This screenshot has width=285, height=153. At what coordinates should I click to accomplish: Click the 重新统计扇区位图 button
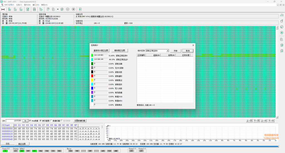coord(101,51)
